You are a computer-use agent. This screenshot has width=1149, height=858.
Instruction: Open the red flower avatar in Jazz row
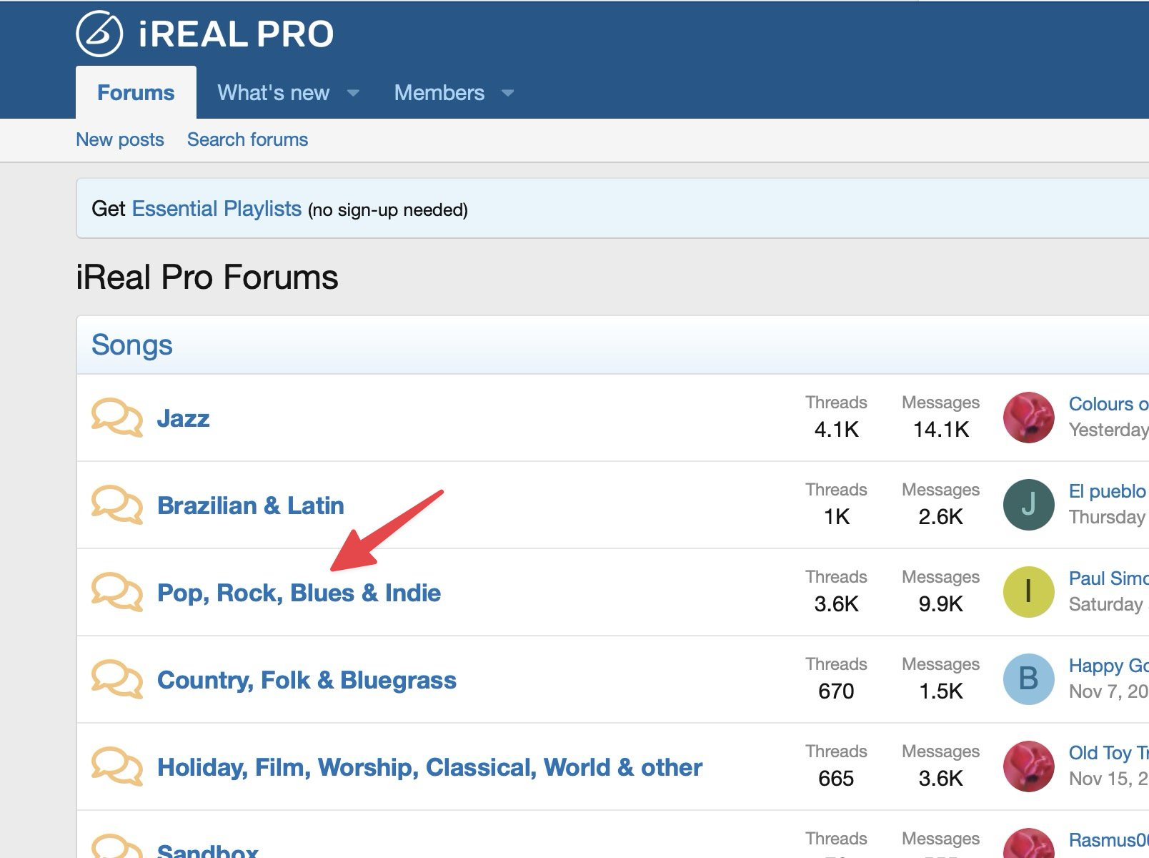point(1028,418)
